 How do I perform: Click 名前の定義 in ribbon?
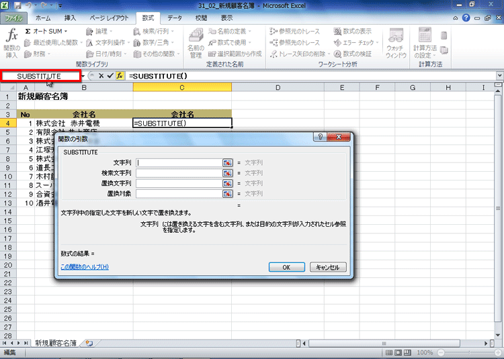coord(230,32)
